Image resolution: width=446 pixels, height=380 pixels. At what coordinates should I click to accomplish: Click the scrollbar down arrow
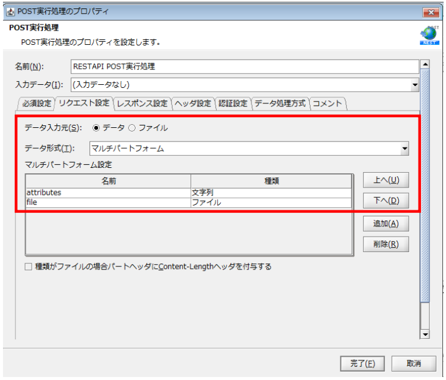425,335
